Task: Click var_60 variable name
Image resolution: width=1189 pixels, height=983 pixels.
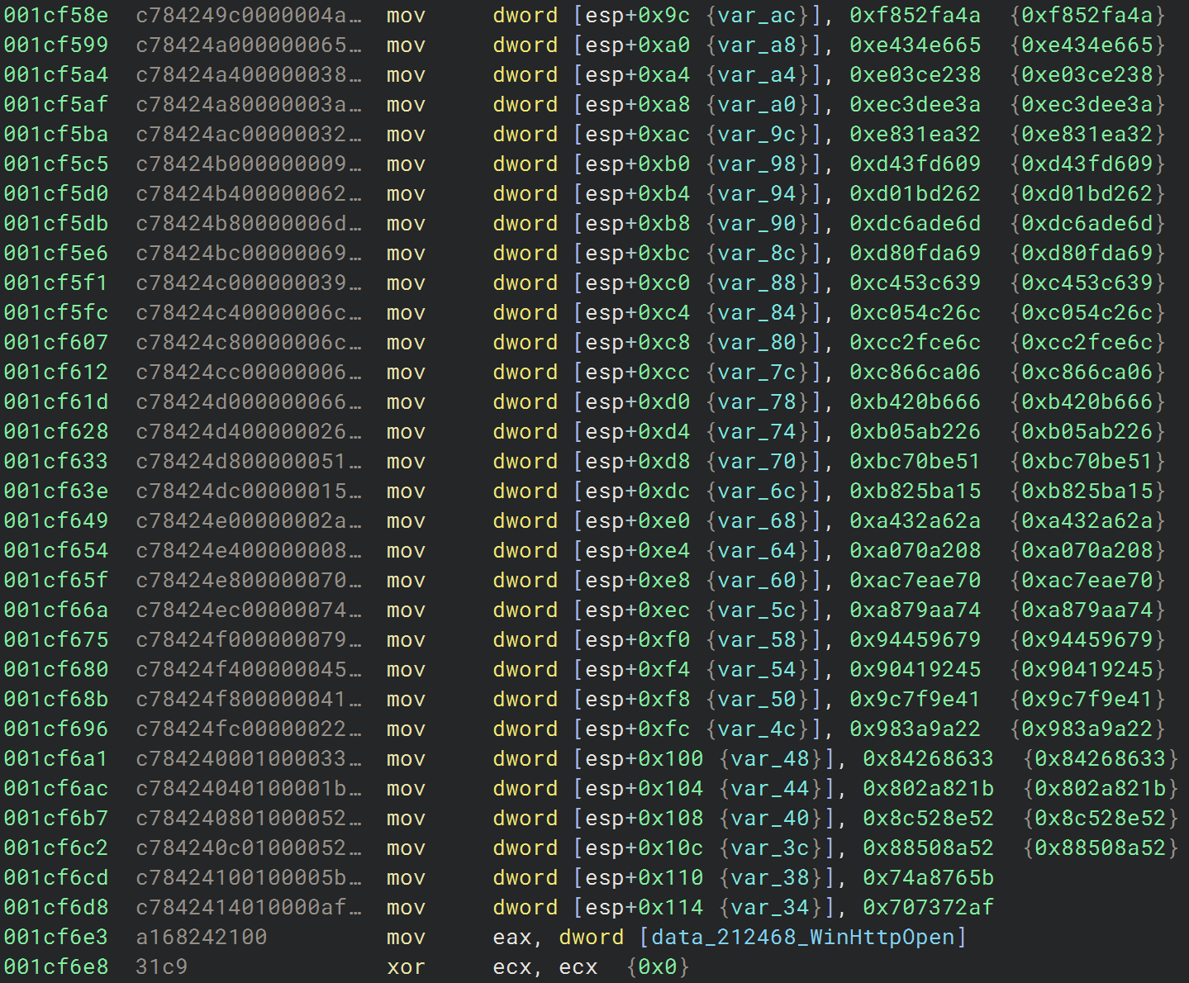Action: pos(757,580)
